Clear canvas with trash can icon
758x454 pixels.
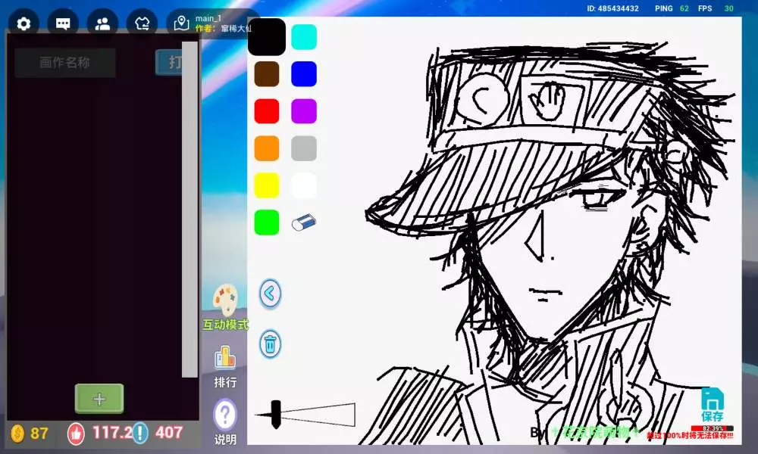click(270, 344)
